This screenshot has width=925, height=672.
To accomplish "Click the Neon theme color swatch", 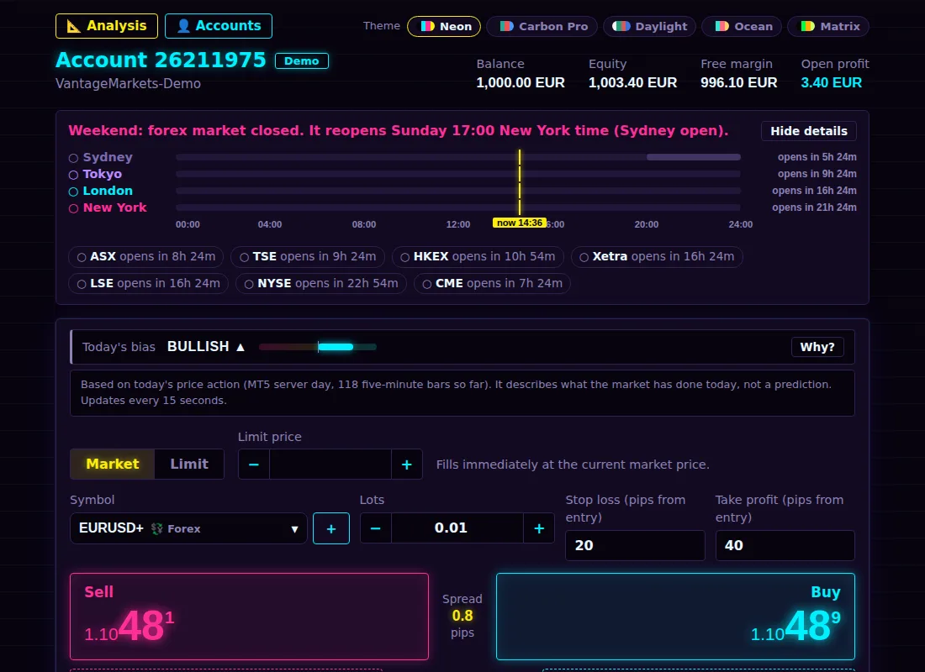I will point(427,27).
